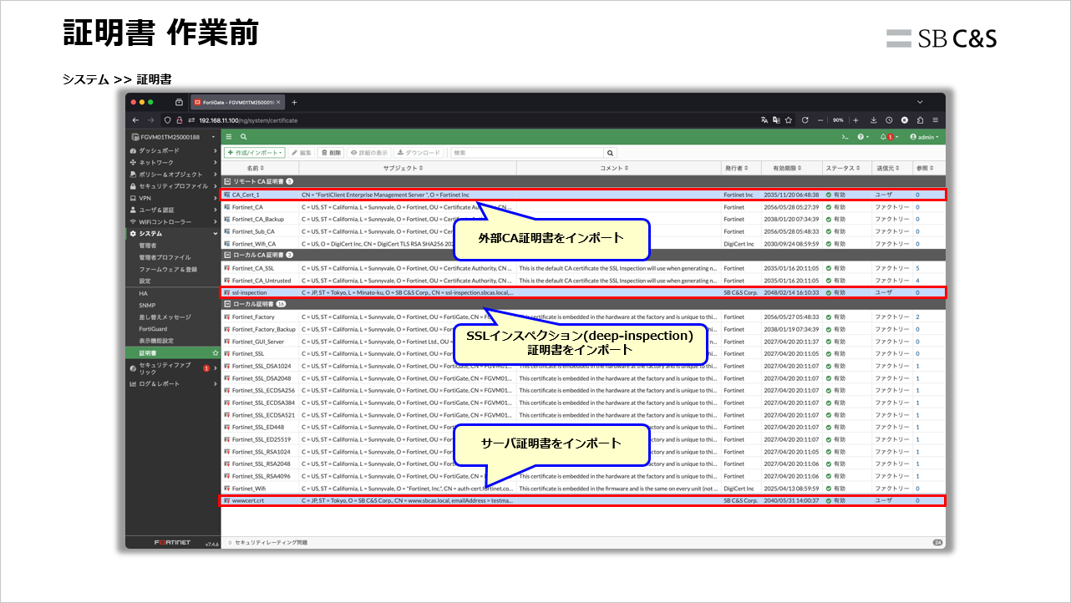Open the browser extensions puzzle icon
The image size is (1071, 603).
pos(920,120)
